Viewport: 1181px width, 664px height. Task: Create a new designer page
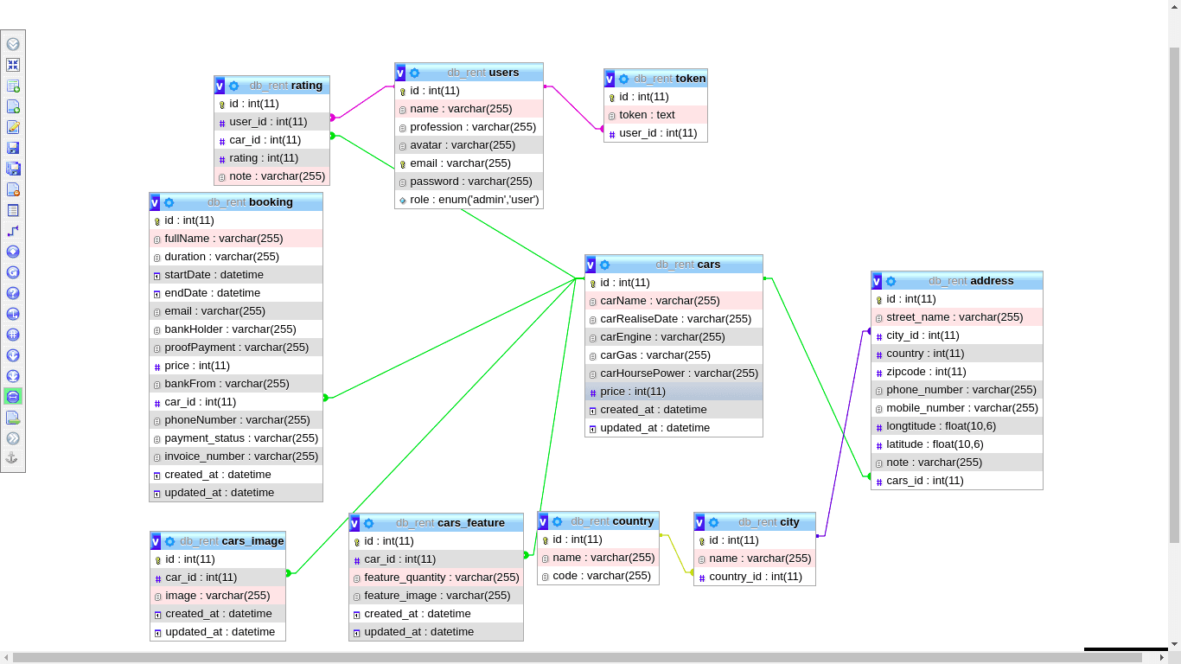13,106
